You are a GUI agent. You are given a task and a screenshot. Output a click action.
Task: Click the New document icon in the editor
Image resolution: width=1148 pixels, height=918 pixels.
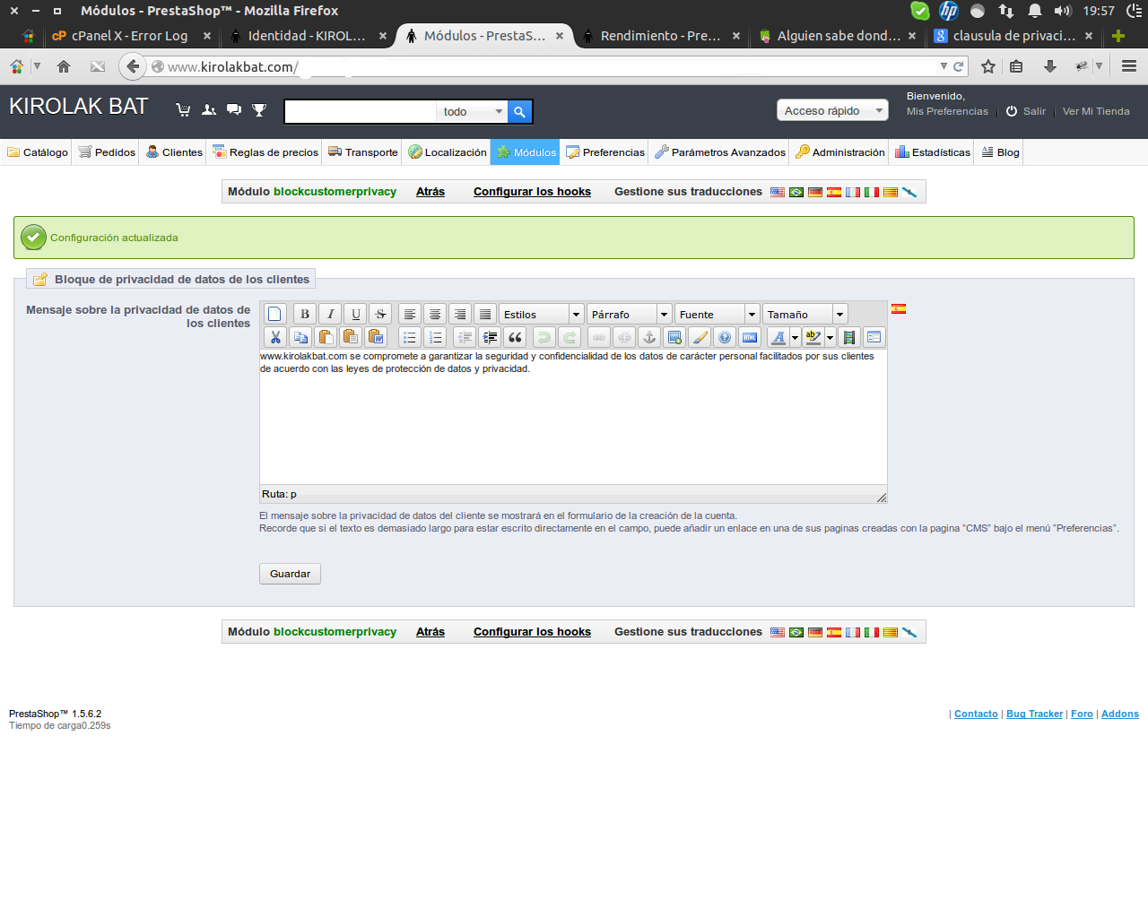point(275,314)
